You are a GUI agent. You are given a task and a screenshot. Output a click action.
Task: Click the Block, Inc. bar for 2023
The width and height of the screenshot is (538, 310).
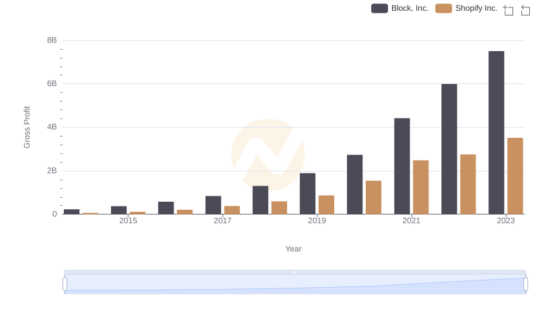(496, 132)
